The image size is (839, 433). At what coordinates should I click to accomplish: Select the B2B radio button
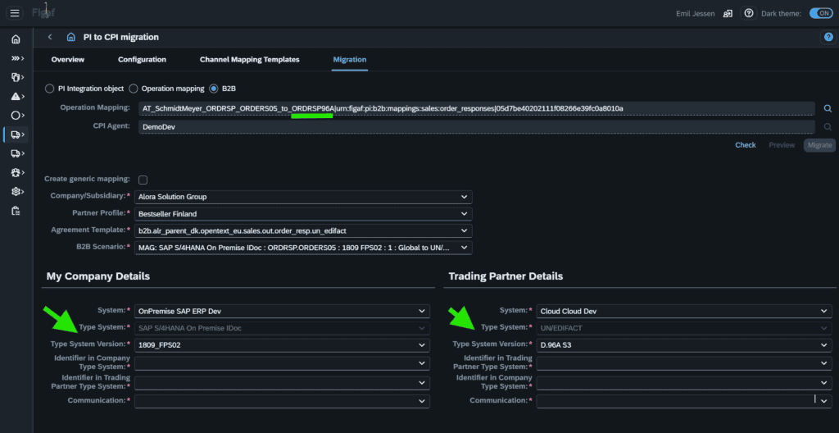point(214,89)
